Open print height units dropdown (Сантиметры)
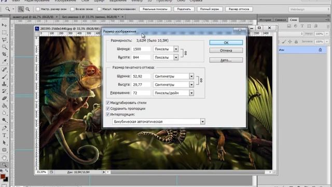332x187 pixels. pyautogui.click(x=191, y=85)
